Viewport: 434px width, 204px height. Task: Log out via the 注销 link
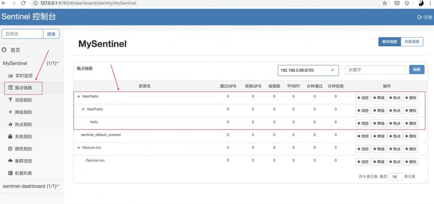click(424, 17)
